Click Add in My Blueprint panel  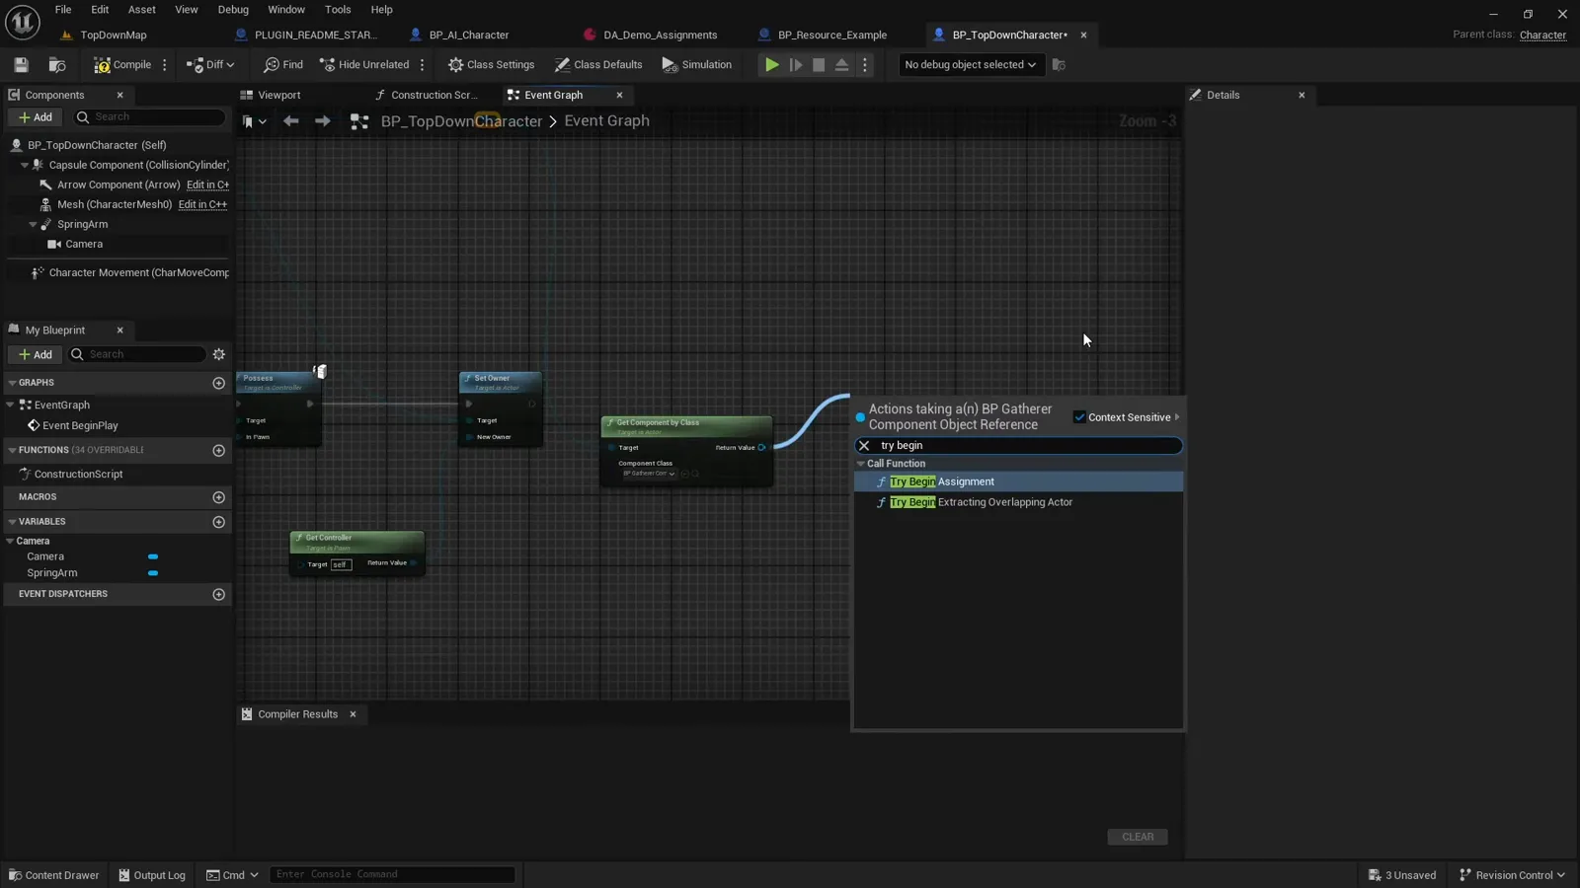click(x=36, y=354)
